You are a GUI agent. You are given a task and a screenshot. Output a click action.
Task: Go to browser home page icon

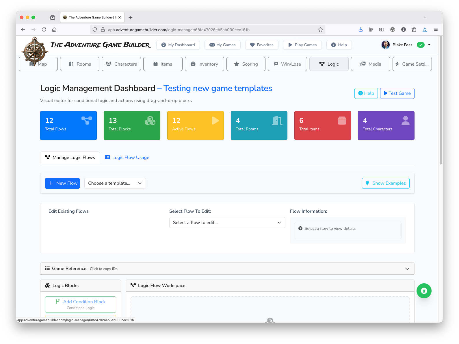point(54,29)
